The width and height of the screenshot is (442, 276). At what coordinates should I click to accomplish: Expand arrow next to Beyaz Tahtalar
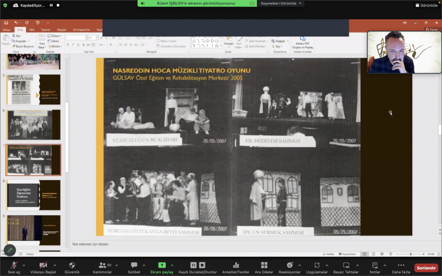click(x=357, y=266)
